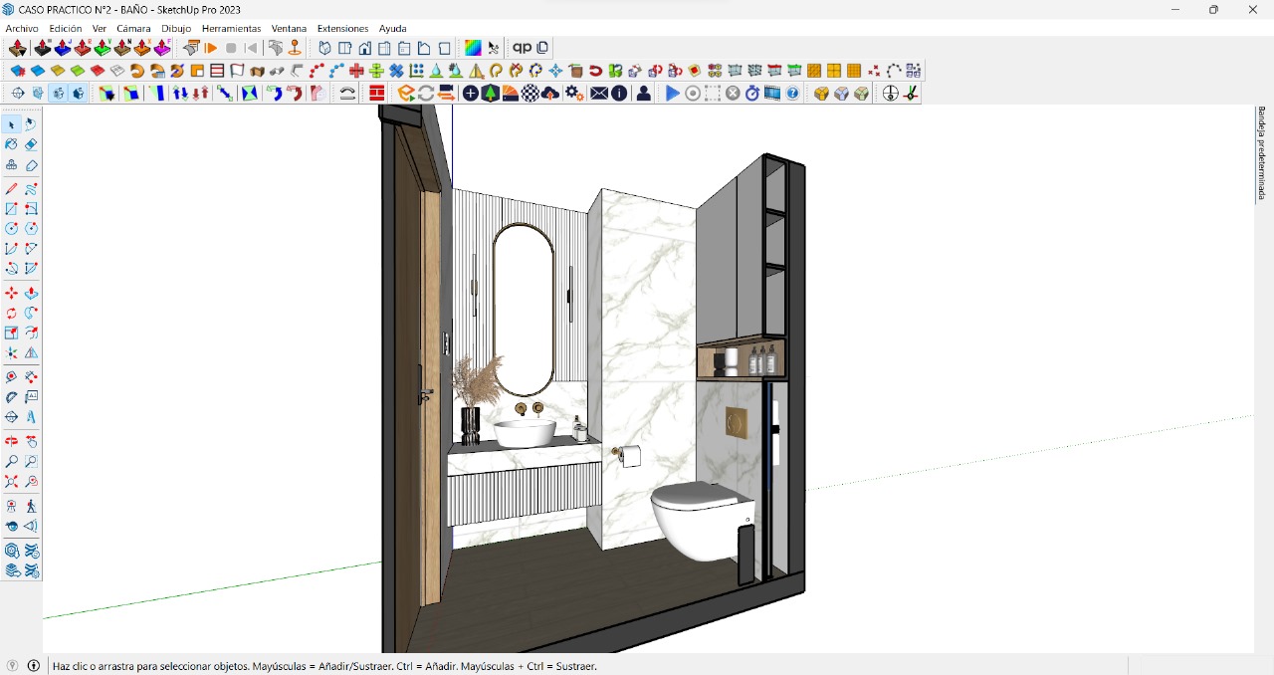Click the blue play triangle button
Image resolution: width=1274 pixels, height=675 pixels.
click(x=673, y=94)
